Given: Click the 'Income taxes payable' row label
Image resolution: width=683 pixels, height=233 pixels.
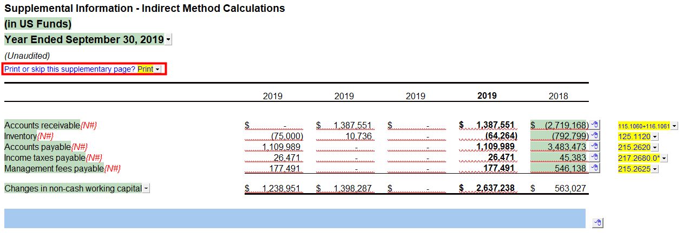Looking at the screenshot, I should (45, 157).
